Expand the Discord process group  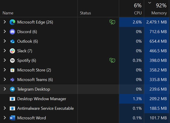[5, 31]
